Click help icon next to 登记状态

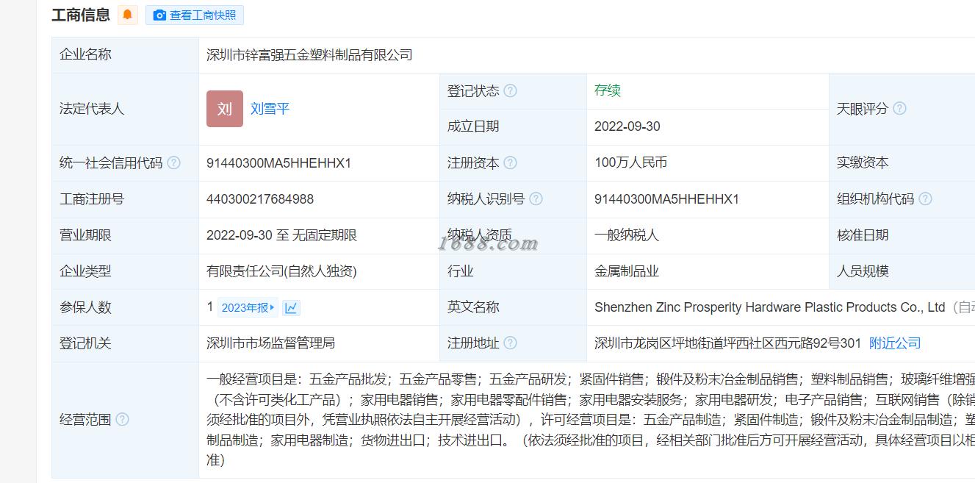tap(511, 91)
